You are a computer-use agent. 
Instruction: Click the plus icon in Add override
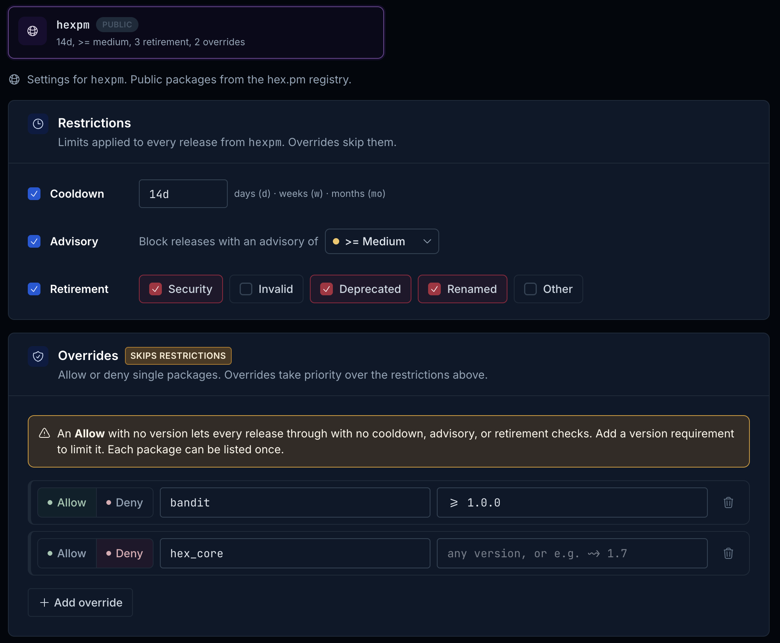coord(44,603)
